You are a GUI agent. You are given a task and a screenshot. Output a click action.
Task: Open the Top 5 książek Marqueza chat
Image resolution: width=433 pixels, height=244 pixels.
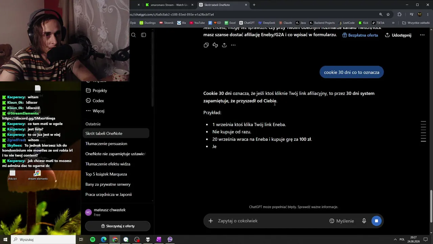[x=116, y=174]
